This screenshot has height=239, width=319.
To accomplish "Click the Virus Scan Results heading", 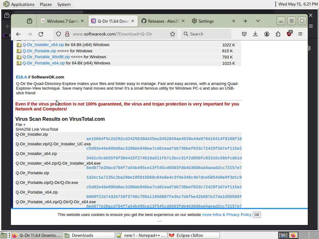I will (60, 119).
